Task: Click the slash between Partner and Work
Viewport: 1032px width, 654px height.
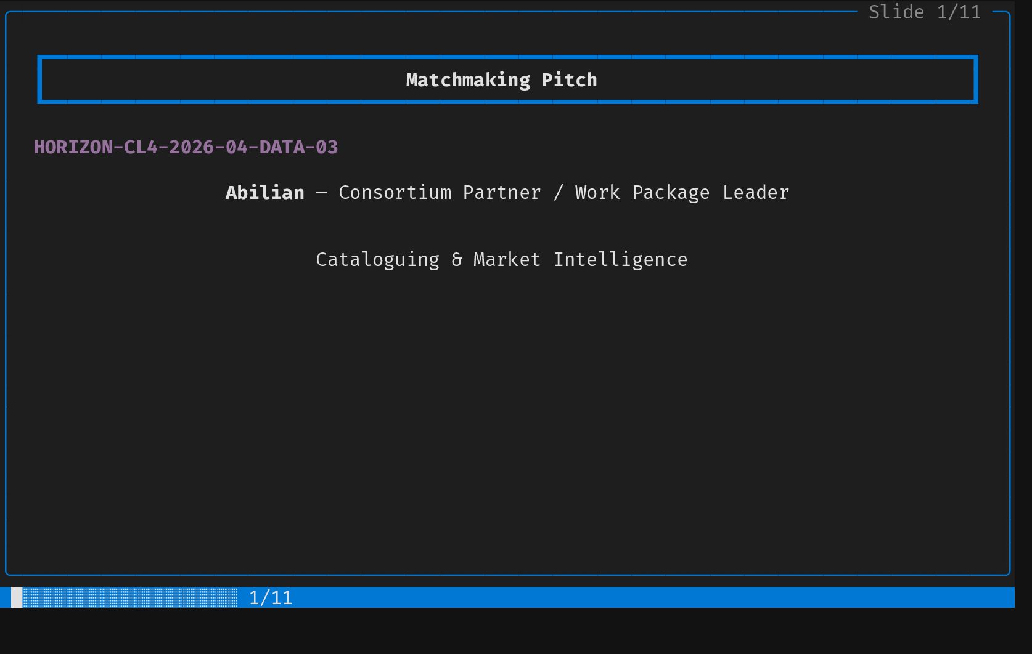Action: pos(558,193)
